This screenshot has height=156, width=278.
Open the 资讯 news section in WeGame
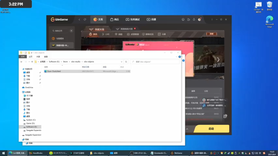coord(93,34)
